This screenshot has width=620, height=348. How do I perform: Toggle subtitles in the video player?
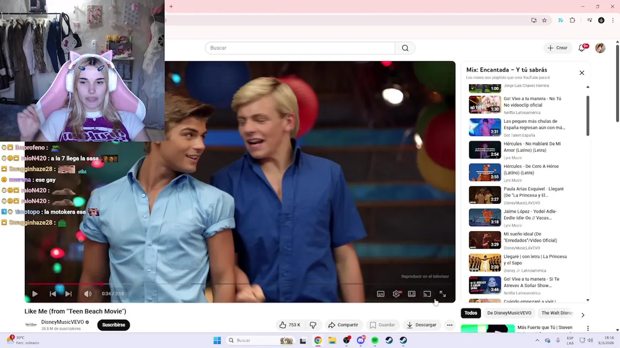click(381, 294)
